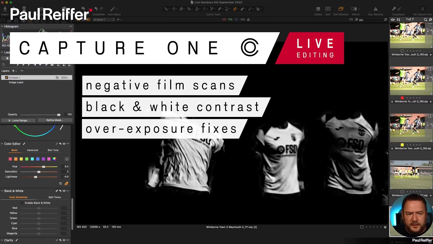
Task: Collapse the Black & White panel
Action: click(2, 191)
